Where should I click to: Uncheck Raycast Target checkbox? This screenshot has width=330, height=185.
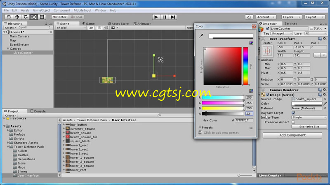[x=293, y=113]
